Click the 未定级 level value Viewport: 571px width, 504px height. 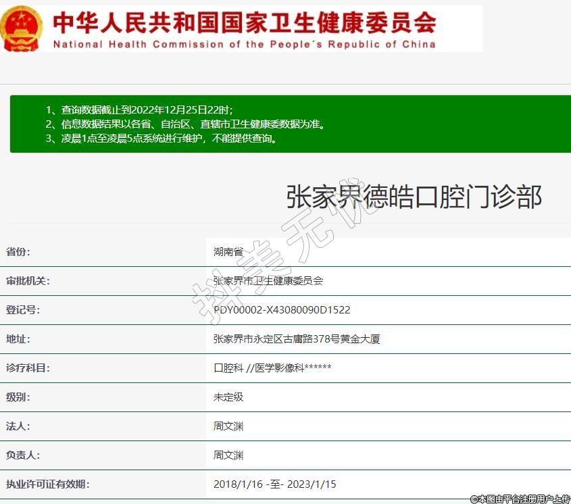tap(228, 397)
